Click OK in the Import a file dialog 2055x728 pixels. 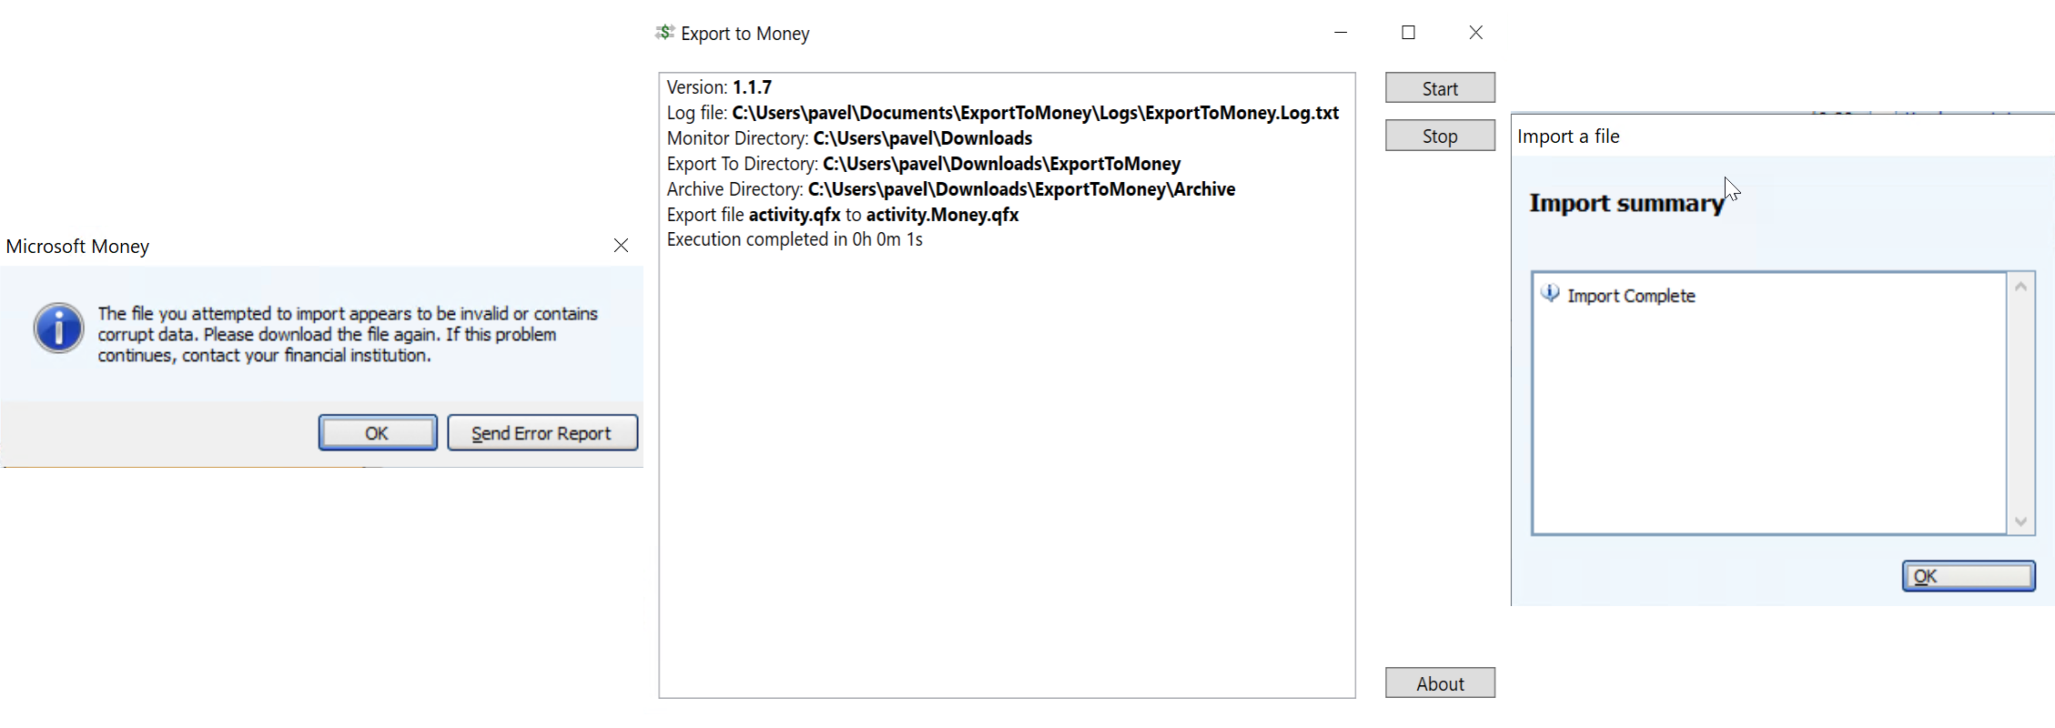1968,576
